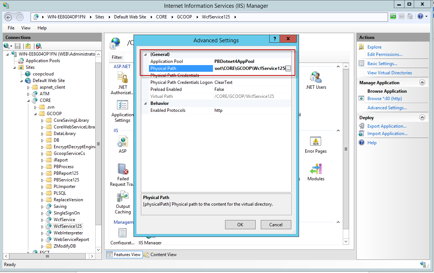Click the refresh page icon in address bar

[393, 17]
